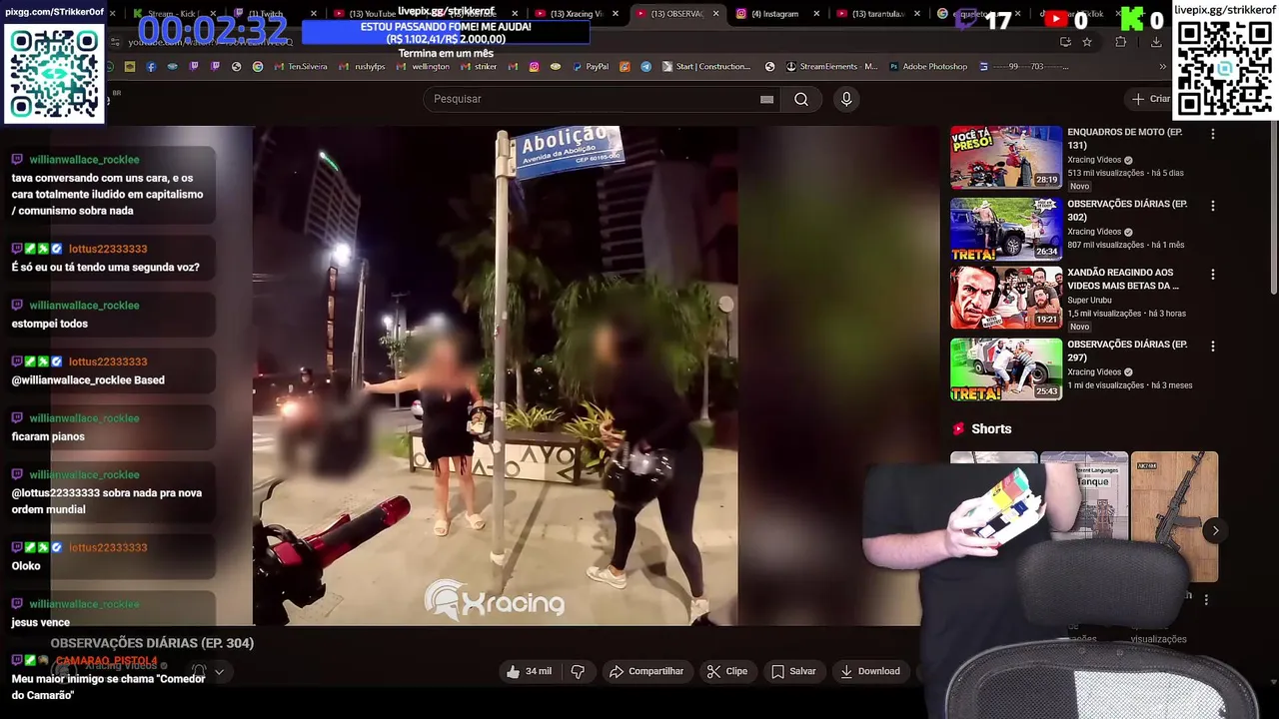The width and height of the screenshot is (1279, 719).
Task: Click chat message 'Oloko'
Action: [x=26, y=566]
